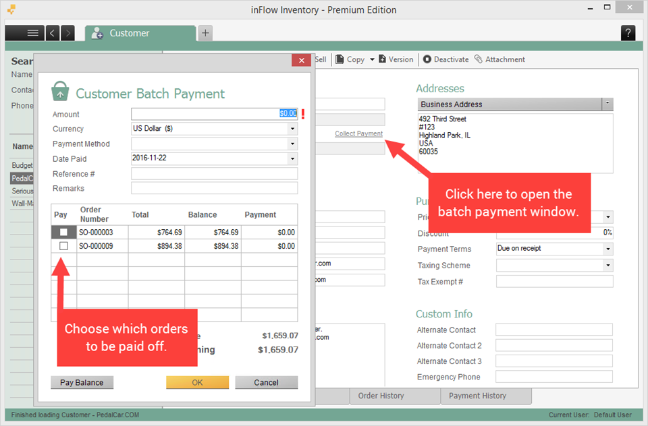Expand the Payment Method dropdown
Viewport: 648px width, 426px height.
[292, 144]
